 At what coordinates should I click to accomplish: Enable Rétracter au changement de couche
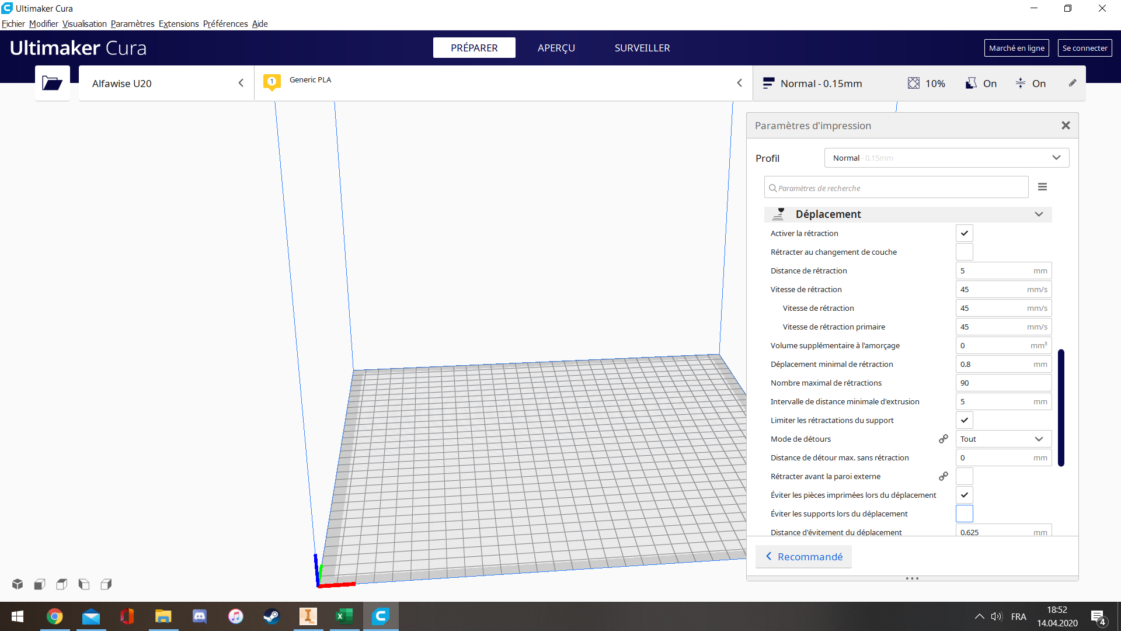[x=964, y=252]
